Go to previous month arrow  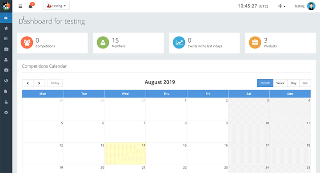pos(28,83)
